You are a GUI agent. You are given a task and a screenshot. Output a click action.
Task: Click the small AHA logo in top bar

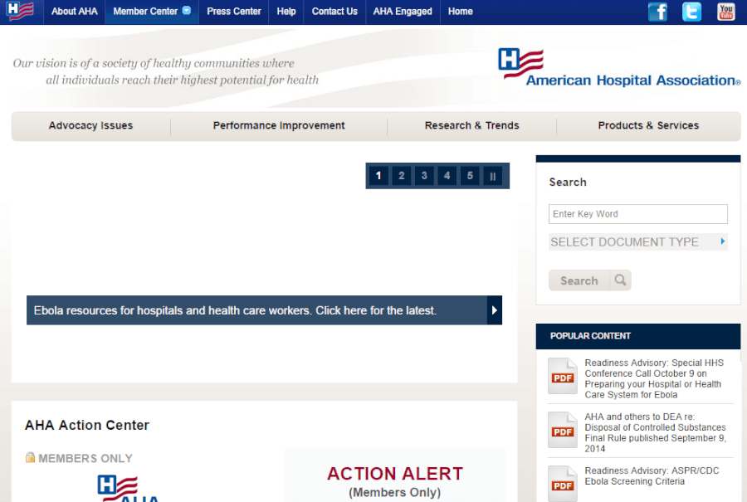click(20, 11)
